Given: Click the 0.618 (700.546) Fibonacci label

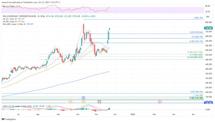Looking at the screenshot, I should 196,32.
